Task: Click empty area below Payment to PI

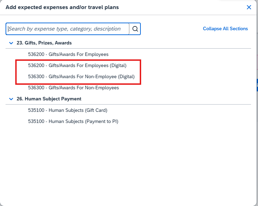Action: click(x=128, y=160)
